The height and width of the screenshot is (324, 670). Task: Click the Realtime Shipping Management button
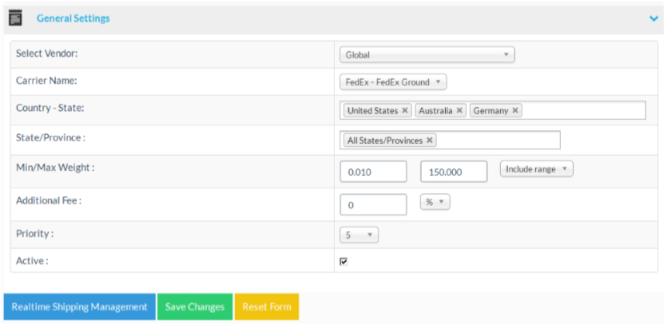tap(79, 307)
